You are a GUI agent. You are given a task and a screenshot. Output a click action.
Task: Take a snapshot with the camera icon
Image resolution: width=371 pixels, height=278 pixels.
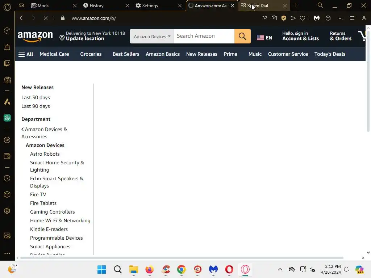274,18
